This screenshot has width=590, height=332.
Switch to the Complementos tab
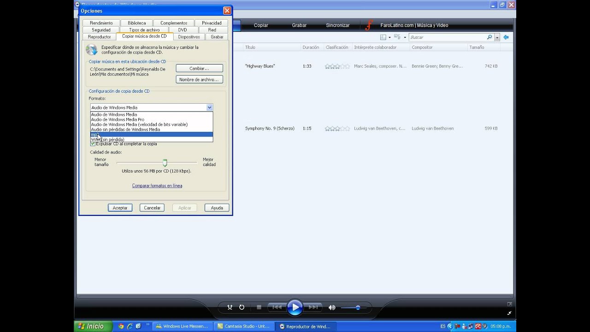click(x=174, y=23)
